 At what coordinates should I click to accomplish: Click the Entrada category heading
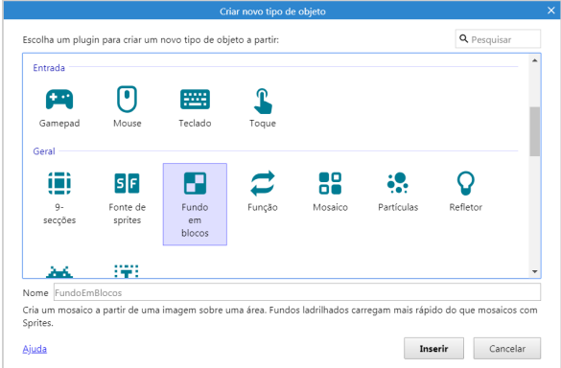pos(49,68)
